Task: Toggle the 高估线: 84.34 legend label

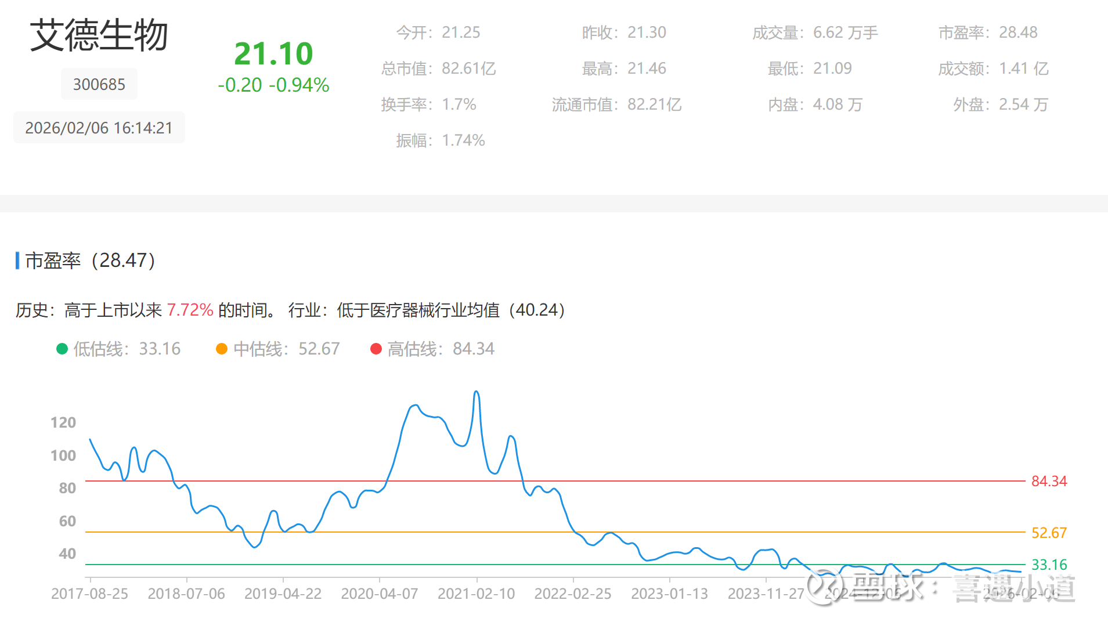Action: coord(441,349)
